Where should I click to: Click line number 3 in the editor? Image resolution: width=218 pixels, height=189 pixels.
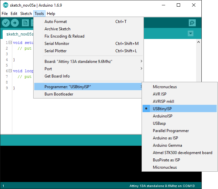tap(7, 54)
